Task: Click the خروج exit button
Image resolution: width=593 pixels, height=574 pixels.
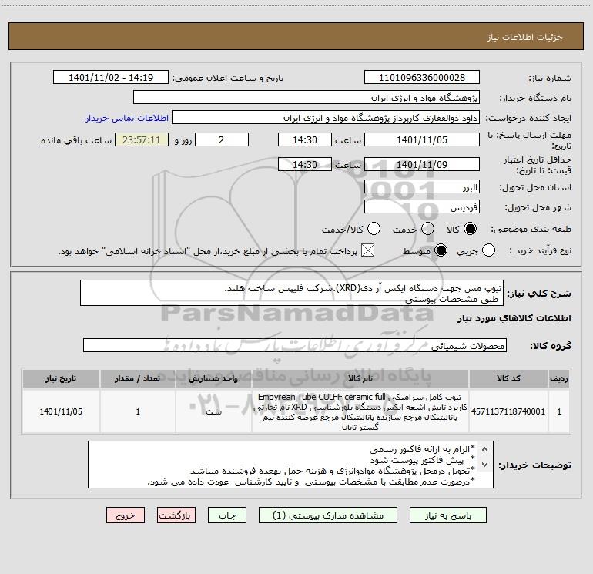Action: pyautogui.click(x=126, y=515)
